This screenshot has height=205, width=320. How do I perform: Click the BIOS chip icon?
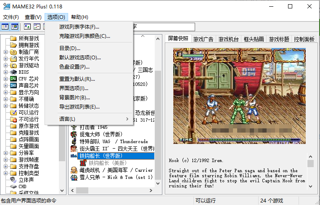point(13,72)
